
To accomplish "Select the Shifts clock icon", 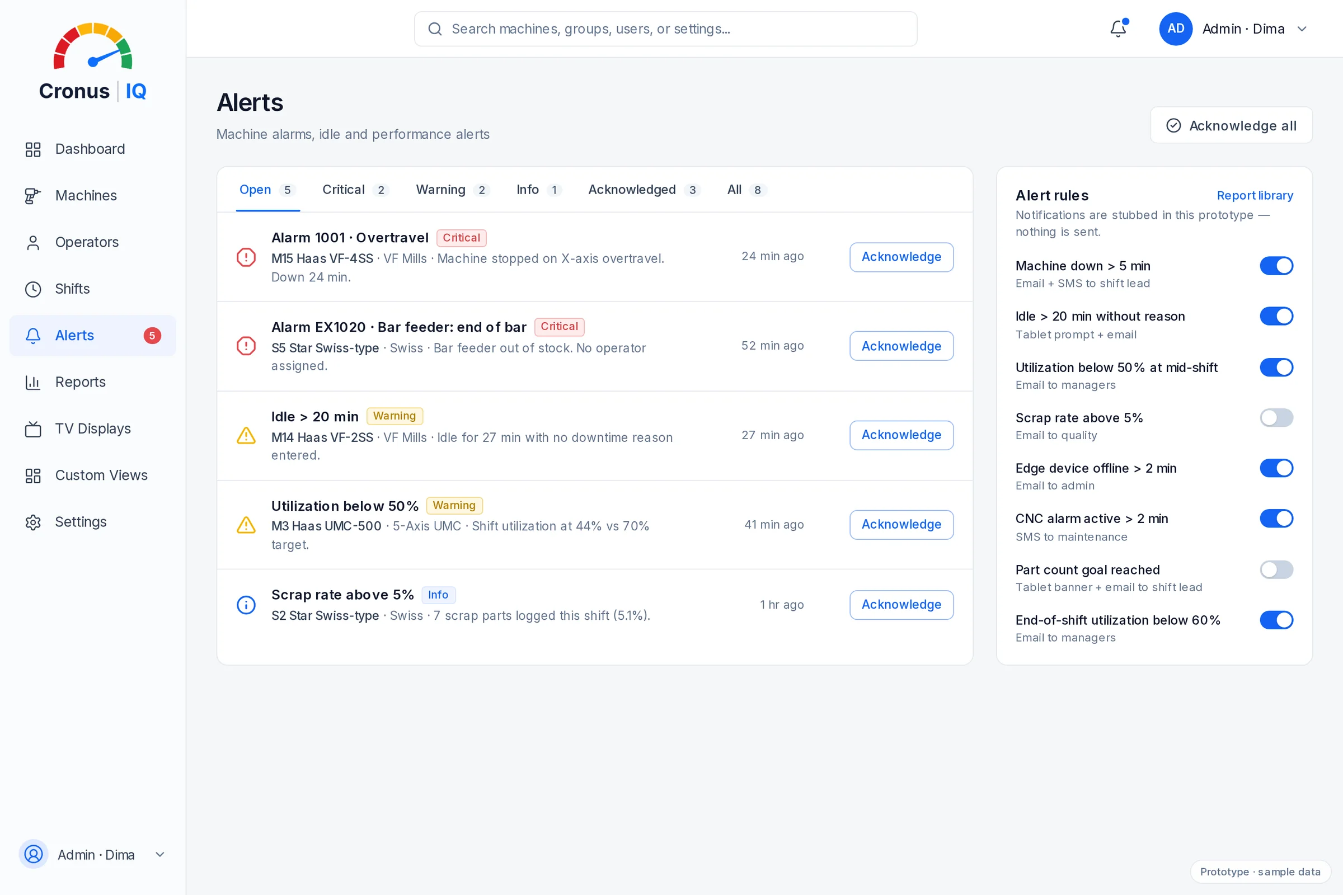I will [33, 289].
